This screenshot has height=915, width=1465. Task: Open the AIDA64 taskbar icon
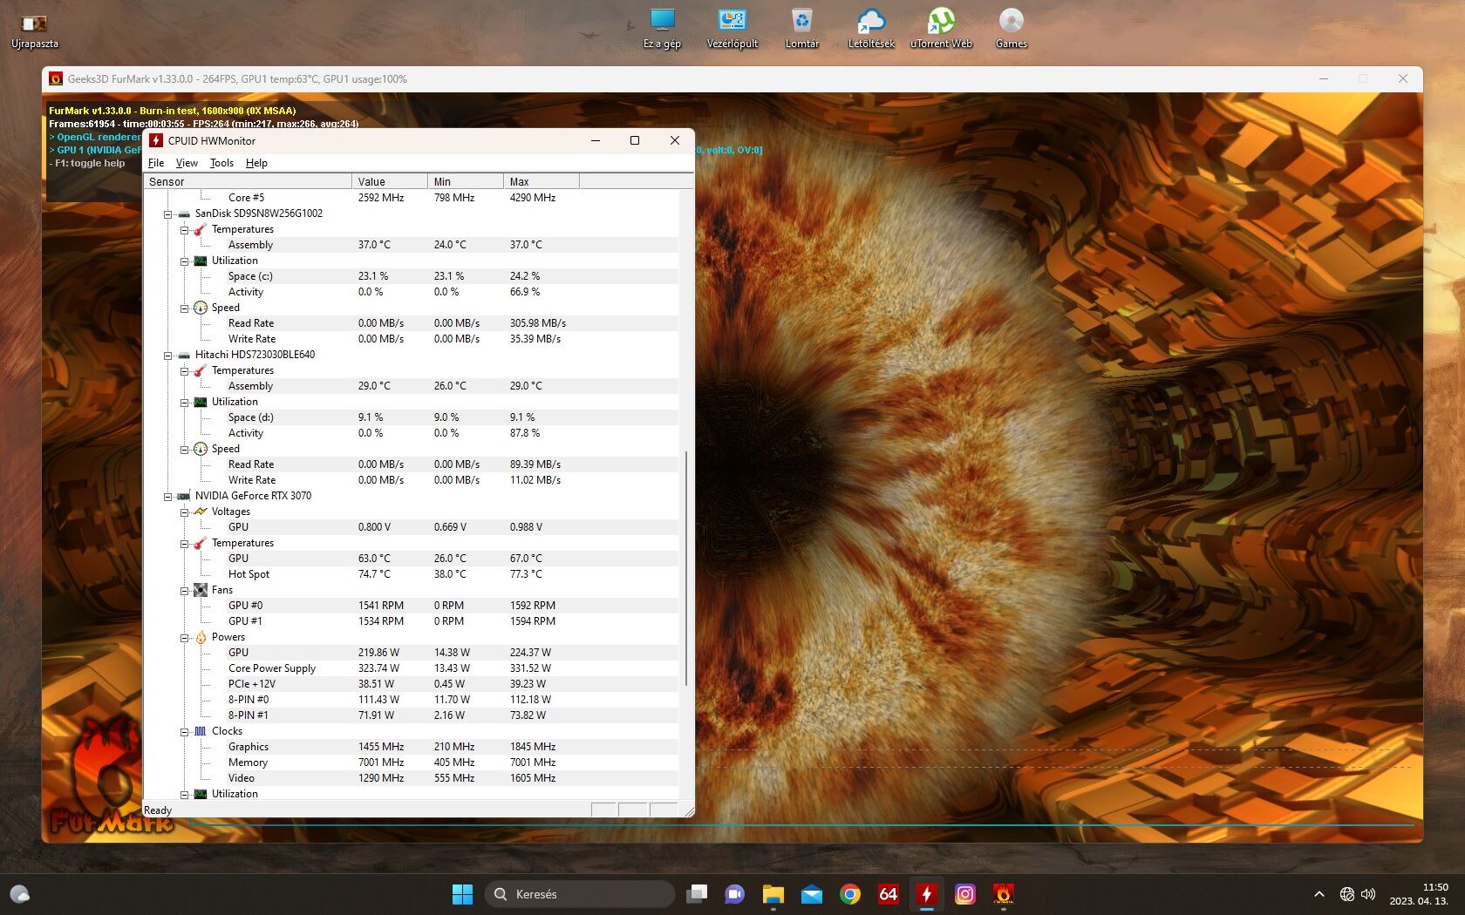889,894
